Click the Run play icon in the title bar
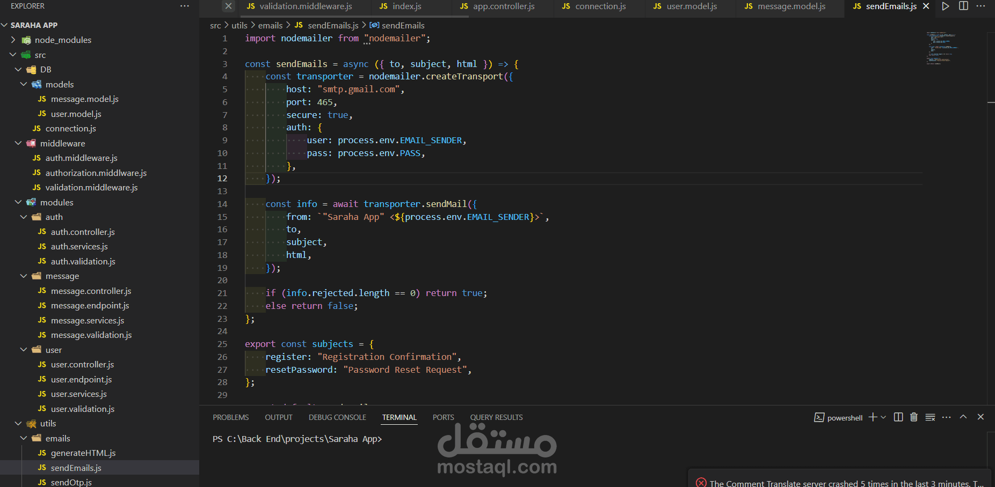Viewport: 995px width, 487px height. [946, 6]
